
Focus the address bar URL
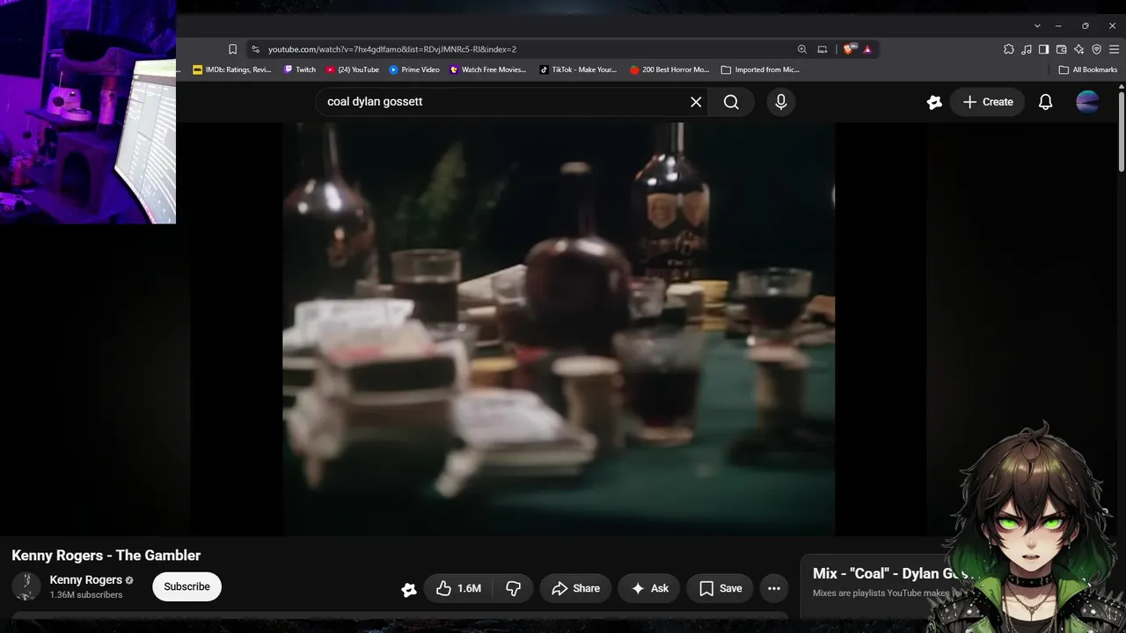[x=391, y=49]
